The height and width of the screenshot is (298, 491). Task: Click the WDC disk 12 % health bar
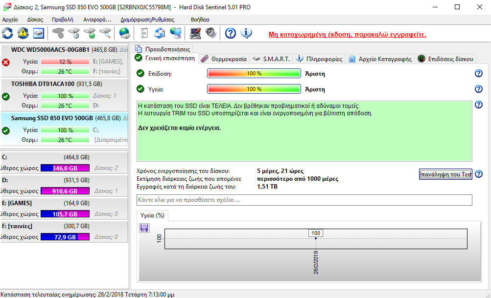tap(65, 62)
